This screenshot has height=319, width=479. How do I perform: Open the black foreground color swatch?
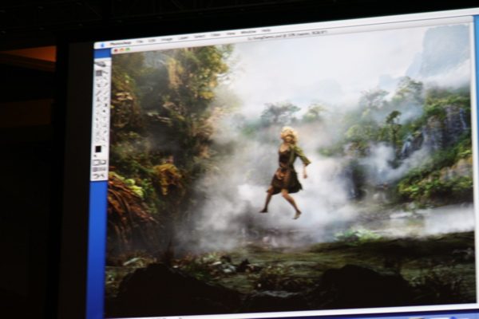[98, 149]
